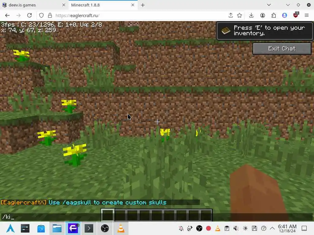Toggle the muted volume tray icon

click(236, 228)
